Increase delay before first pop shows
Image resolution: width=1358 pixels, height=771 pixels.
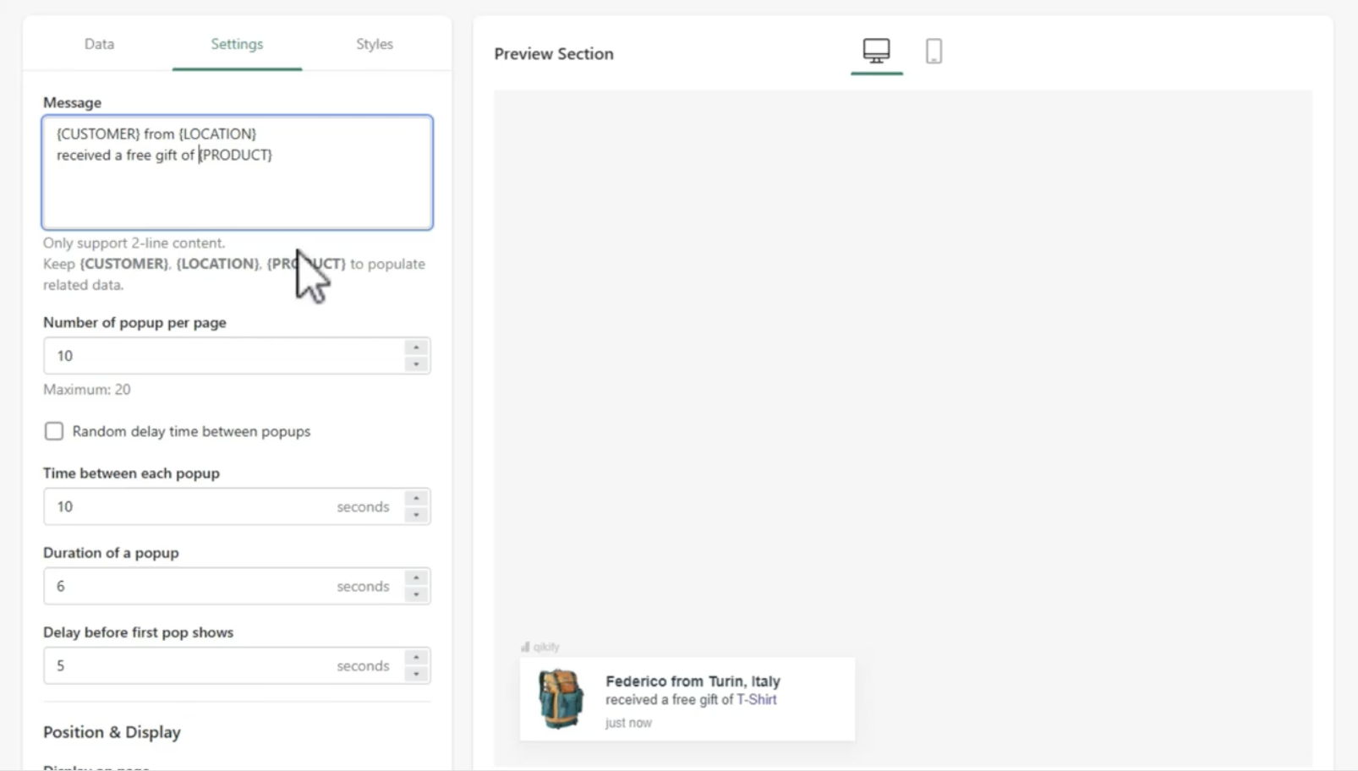pyautogui.click(x=416, y=657)
